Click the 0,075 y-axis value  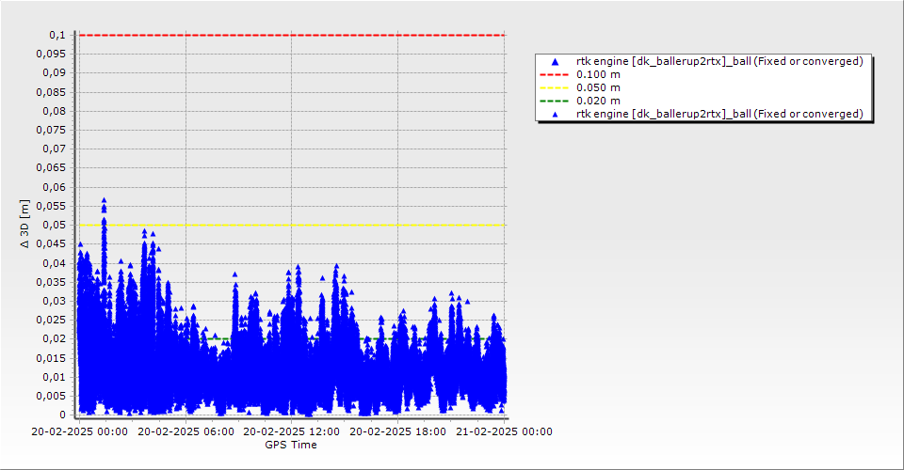(x=51, y=130)
